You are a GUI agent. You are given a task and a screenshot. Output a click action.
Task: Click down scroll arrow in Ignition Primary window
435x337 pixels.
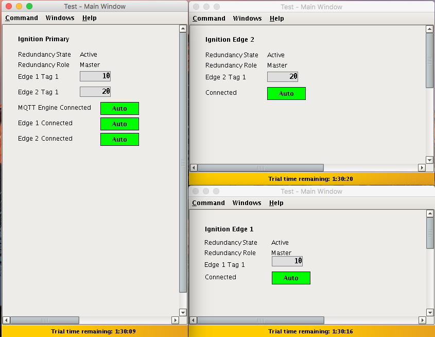(x=183, y=313)
